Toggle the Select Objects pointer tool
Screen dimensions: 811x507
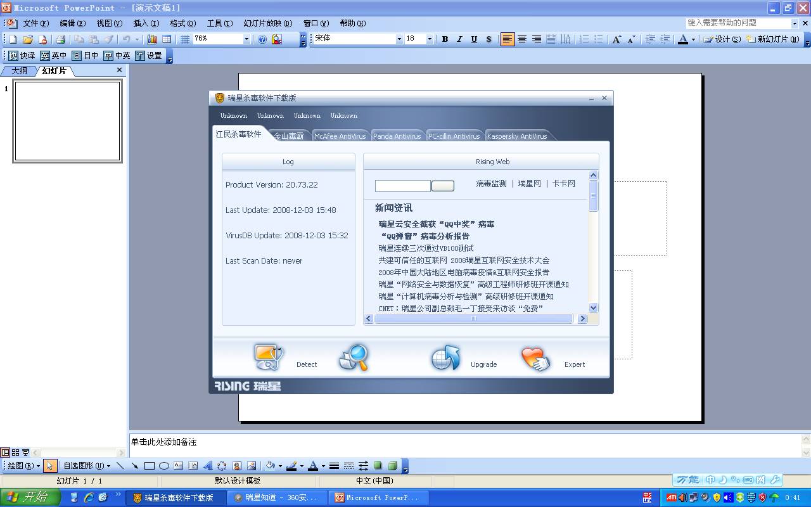[50, 466]
